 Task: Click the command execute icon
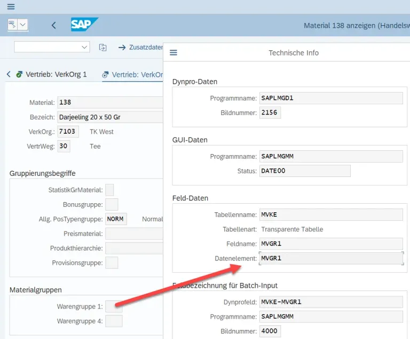point(12,25)
